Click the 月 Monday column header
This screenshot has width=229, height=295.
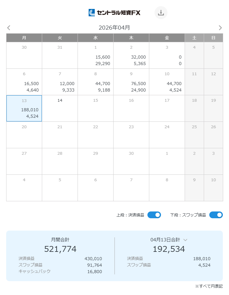click(x=24, y=38)
